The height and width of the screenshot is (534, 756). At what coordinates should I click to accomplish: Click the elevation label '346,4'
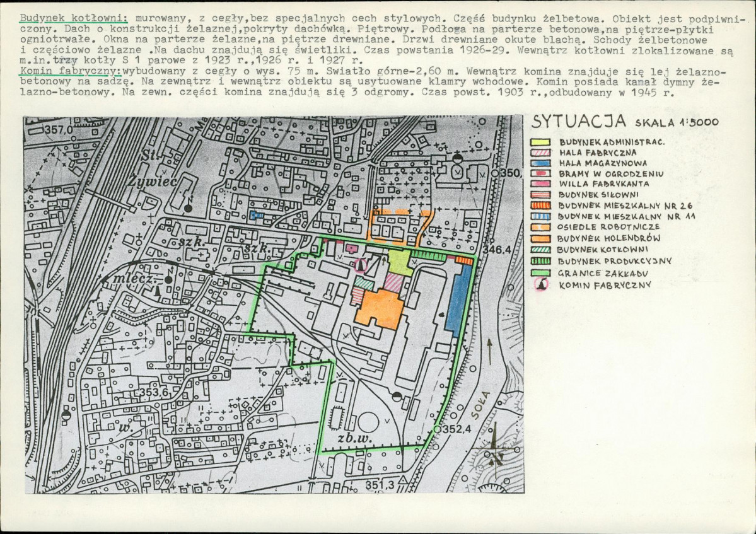[x=497, y=250]
